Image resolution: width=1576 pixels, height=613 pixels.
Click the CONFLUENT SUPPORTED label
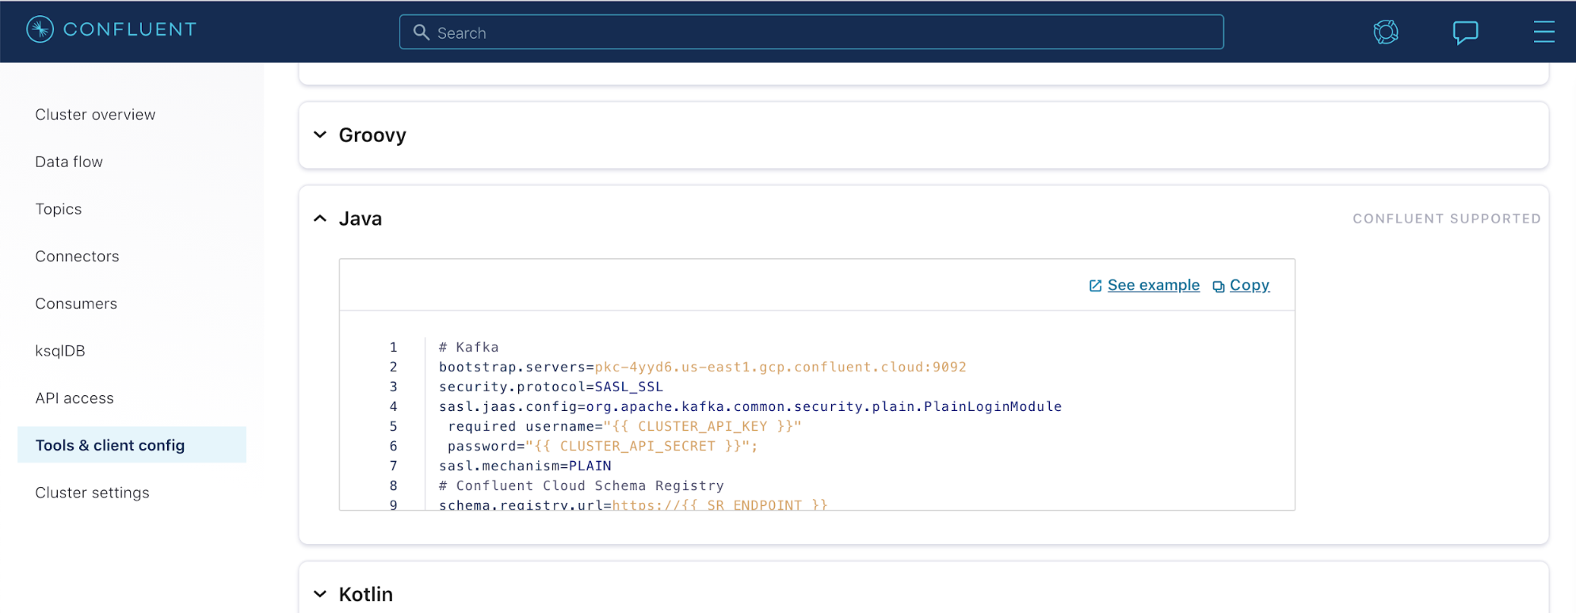pos(1447,219)
